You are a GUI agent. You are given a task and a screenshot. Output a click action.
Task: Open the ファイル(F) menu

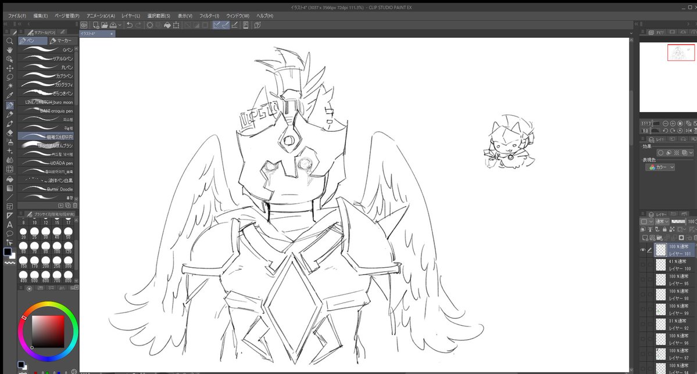(x=17, y=16)
